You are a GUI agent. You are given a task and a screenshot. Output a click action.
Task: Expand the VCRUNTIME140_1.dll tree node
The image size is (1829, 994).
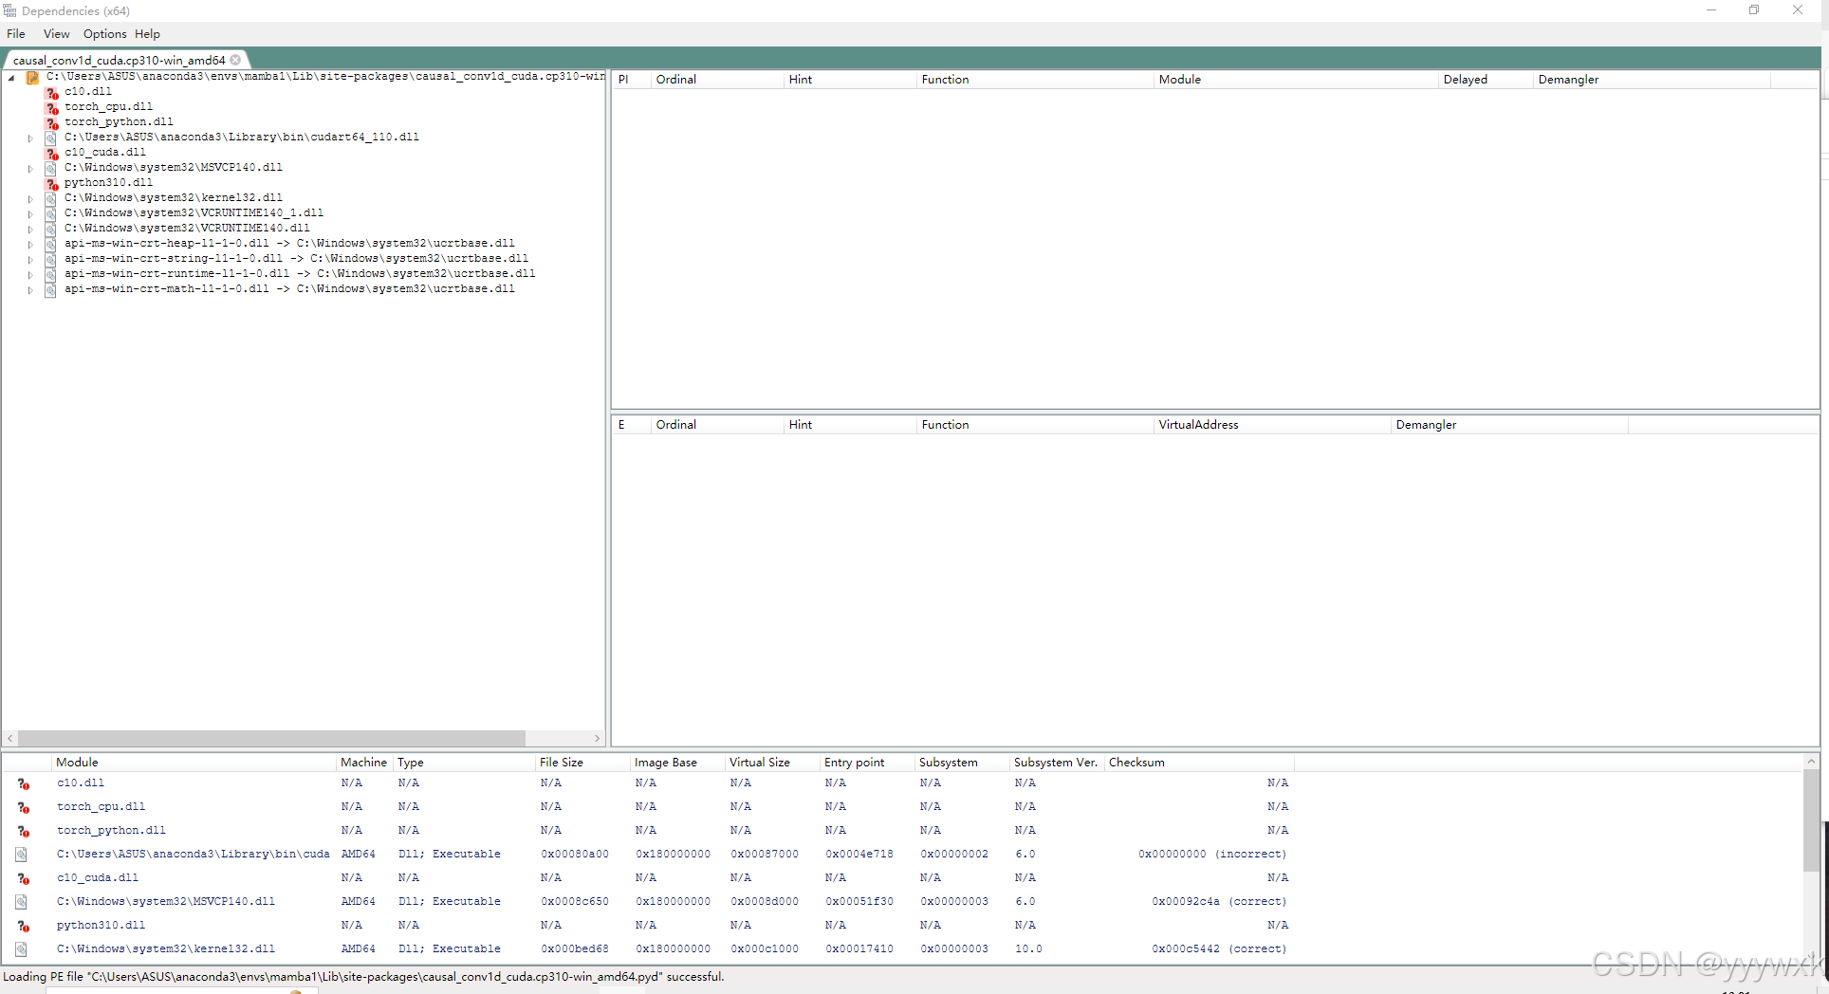click(30, 214)
